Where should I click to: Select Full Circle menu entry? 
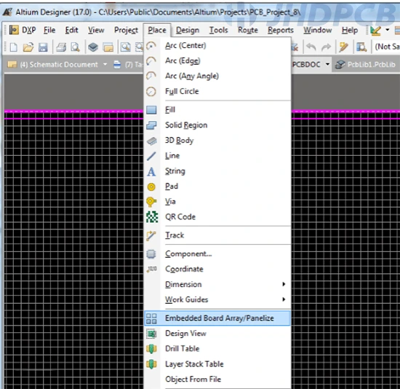click(217, 91)
